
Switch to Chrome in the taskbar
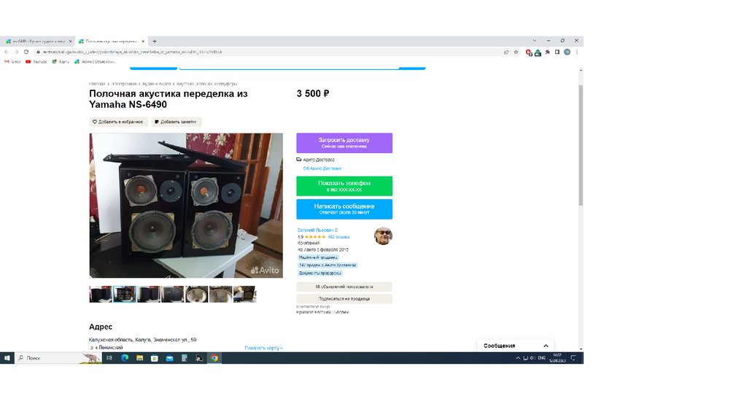click(x=214, y=358)
